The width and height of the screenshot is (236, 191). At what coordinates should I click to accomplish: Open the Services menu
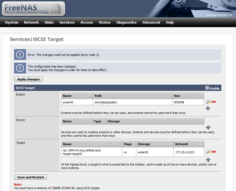pyautogui.click(x=67, y=23)
